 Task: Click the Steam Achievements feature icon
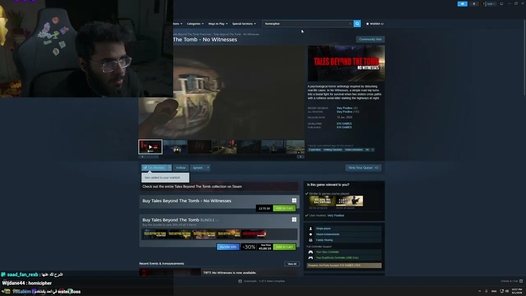(x=311, y=234)
